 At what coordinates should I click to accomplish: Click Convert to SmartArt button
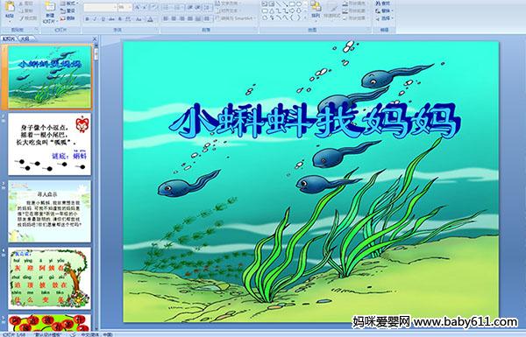[x=235, y=18]
